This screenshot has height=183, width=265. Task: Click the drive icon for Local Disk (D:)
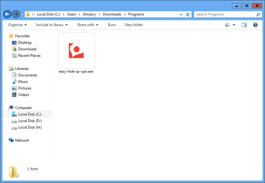click(x=14, y=121)
